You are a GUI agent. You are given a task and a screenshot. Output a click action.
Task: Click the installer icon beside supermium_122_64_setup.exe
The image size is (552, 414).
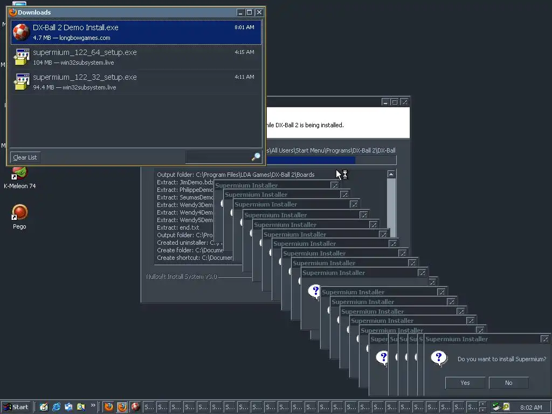(22, 57)
